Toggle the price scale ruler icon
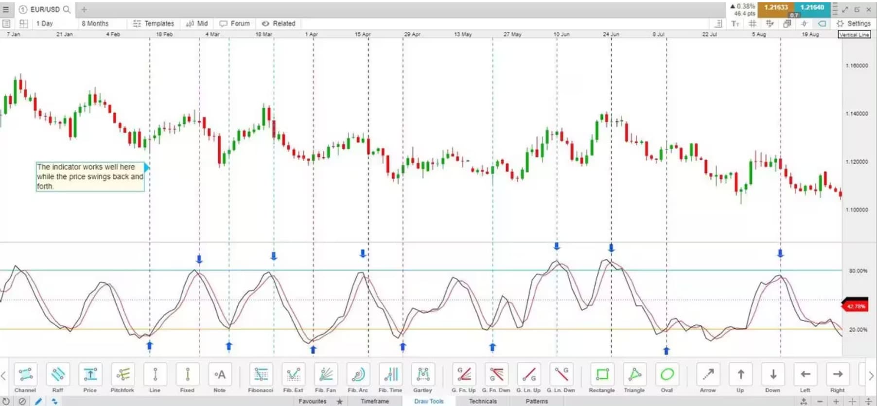 click(718, 23)
